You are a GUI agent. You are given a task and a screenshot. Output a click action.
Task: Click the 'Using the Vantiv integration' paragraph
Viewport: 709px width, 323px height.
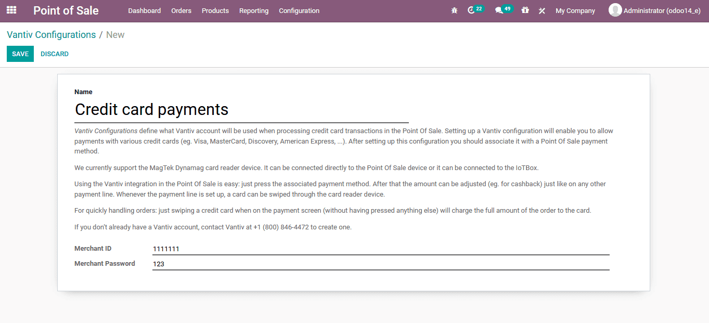(x=340, y=189)
